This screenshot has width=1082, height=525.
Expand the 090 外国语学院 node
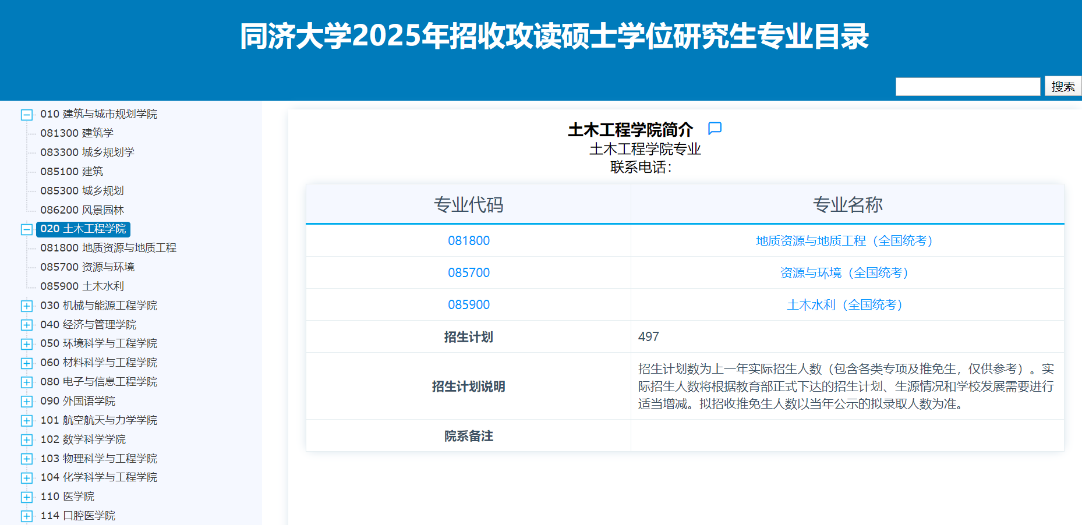tap(27, 402)
